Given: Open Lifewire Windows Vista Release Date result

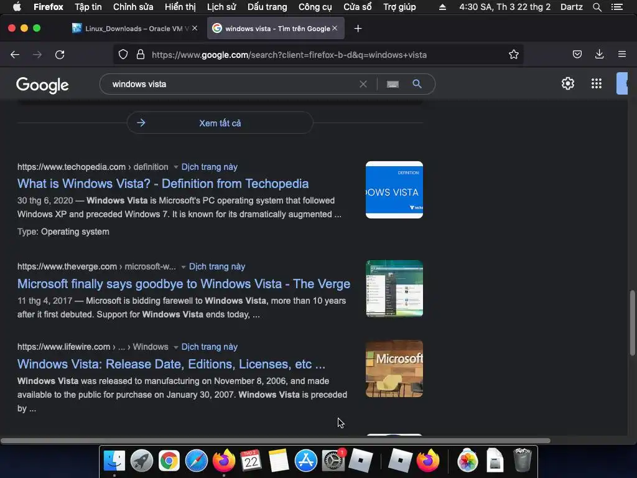Looking at the screenshot, I should [171, 363].
